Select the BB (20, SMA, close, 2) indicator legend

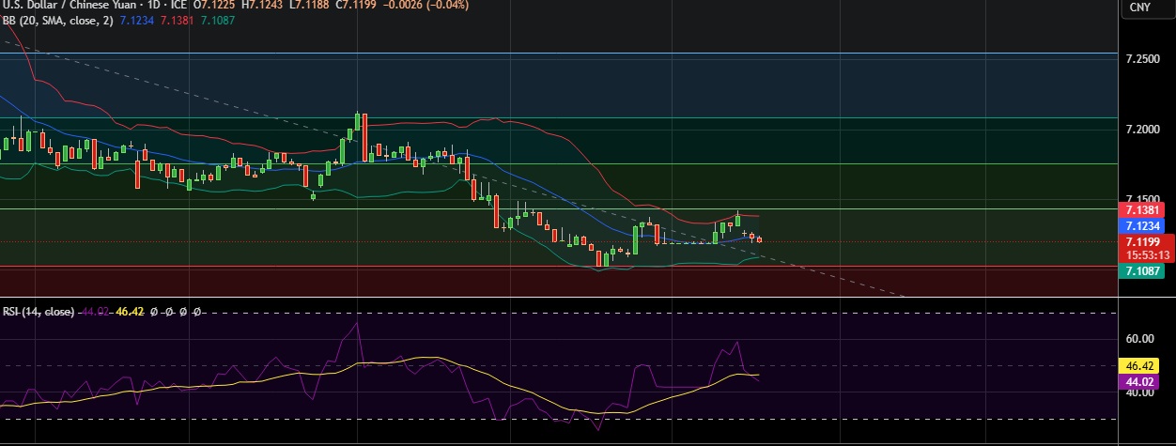click(58, 19)
